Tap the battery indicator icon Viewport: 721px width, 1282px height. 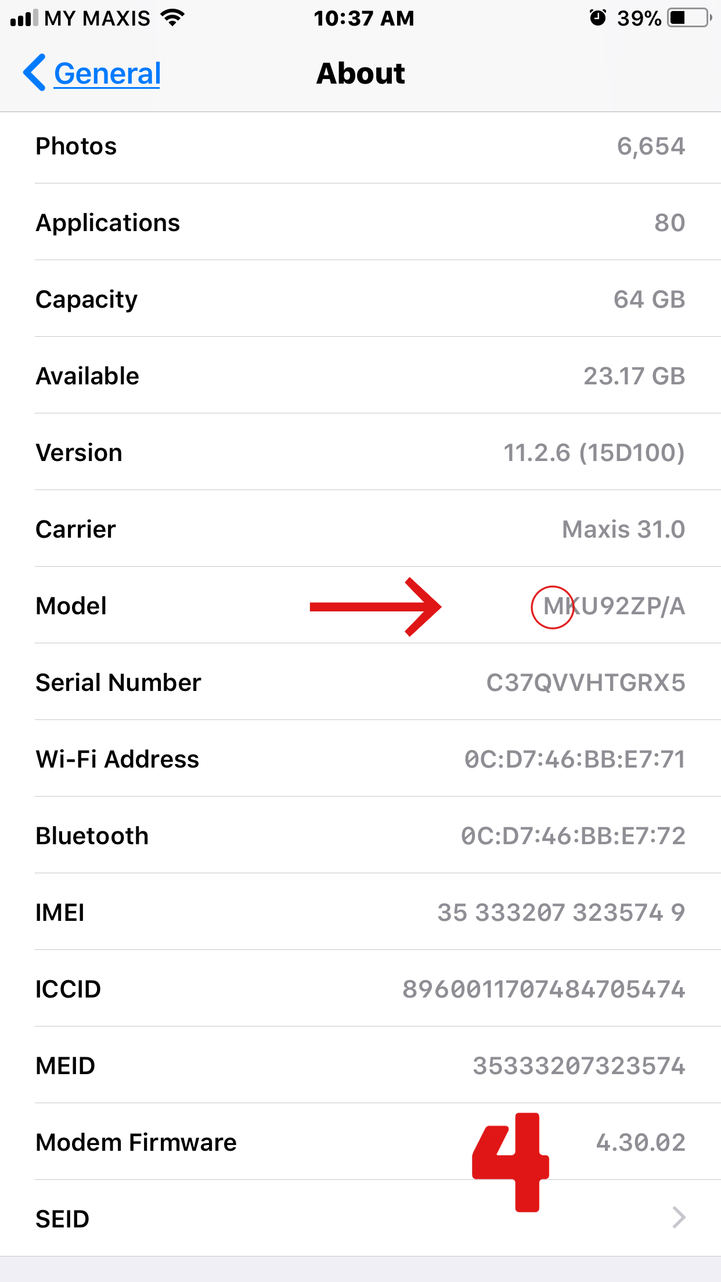pos(690,18)
